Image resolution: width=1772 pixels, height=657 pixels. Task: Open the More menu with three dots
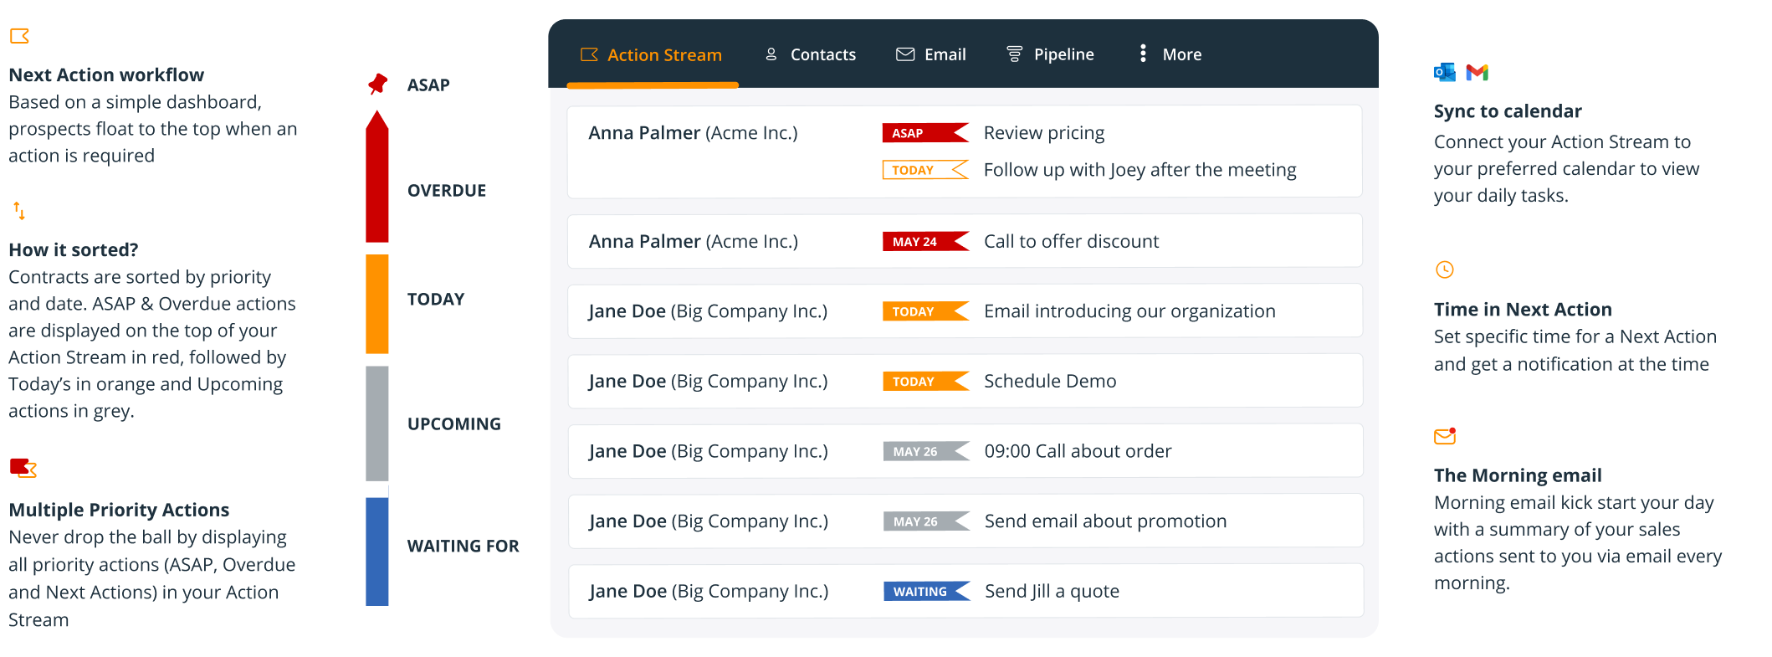click(1170, 54)
